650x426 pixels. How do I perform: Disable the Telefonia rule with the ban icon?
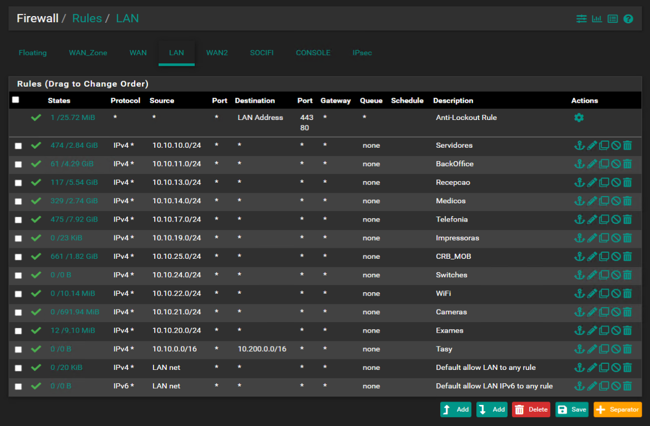pyautogui.click(x=615, y=219)
